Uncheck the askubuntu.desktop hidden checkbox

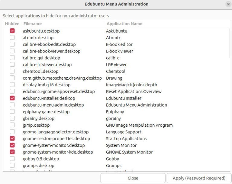tap(12, 31)
